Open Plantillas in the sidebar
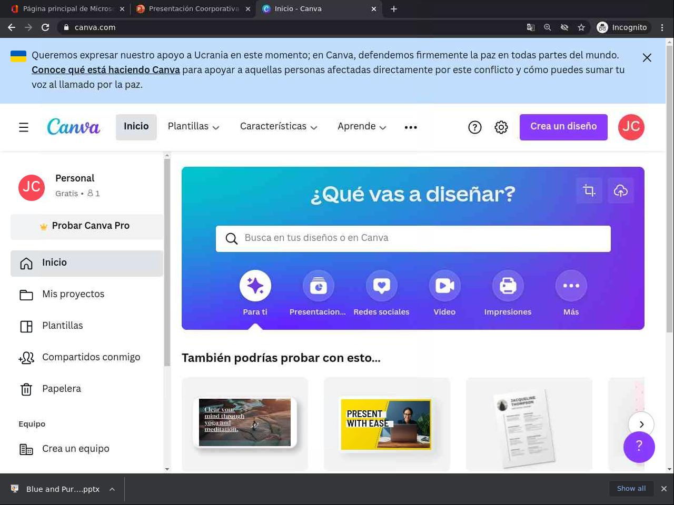Screen dimensions: 674x505 [x=87, y=326]
